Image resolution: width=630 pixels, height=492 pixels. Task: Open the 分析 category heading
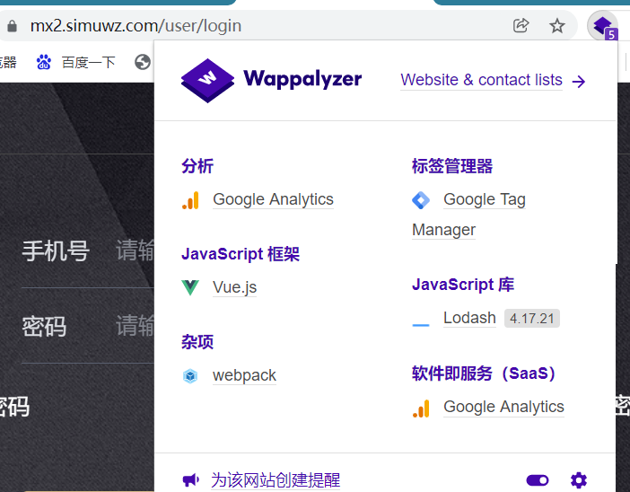click(x=197, y=166)
